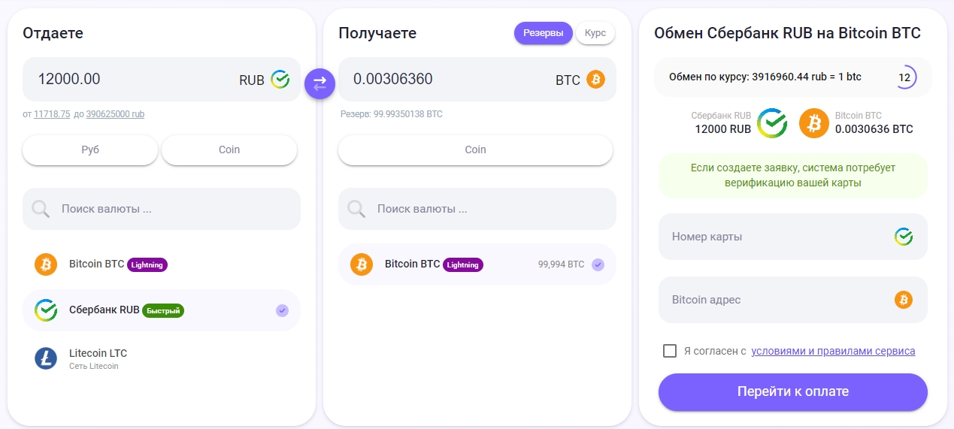Open the условиями и правилами сервиса link
This screenshot has height=429, width=954.
[833, 351]
